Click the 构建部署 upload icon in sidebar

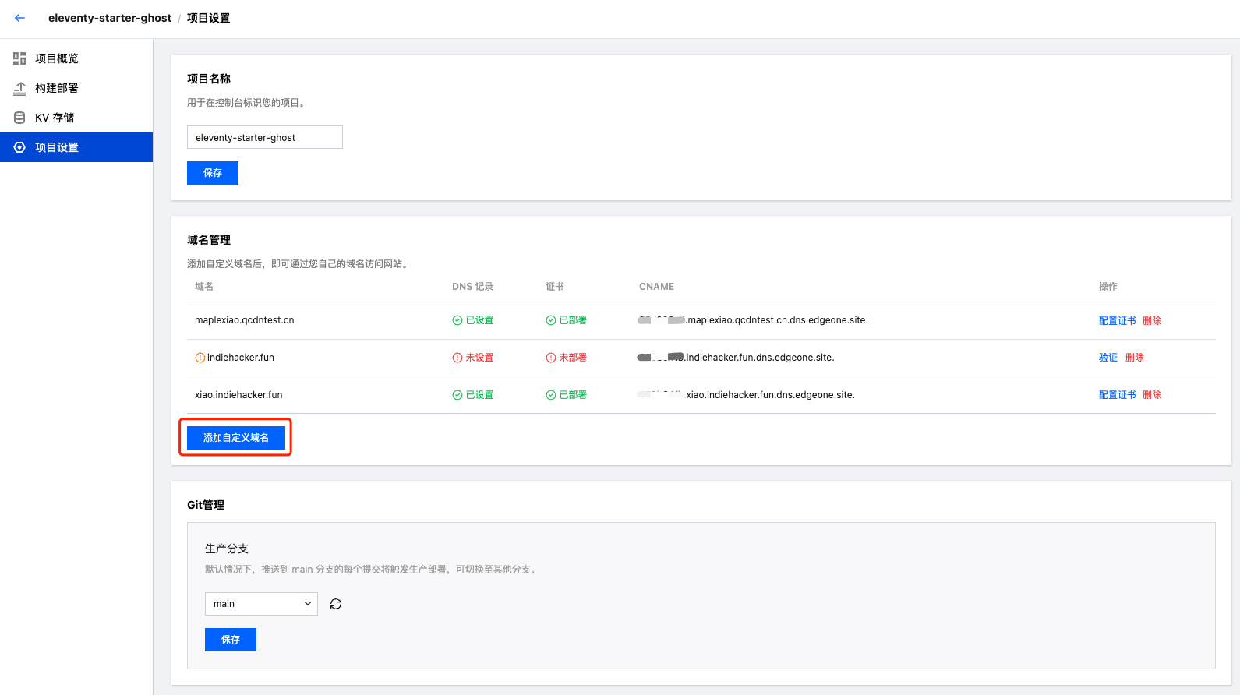19,88
